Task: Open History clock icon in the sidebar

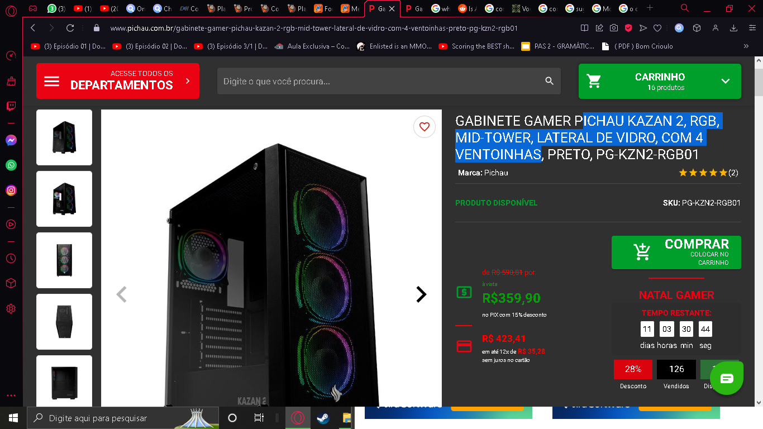Action: coord(11,259)
